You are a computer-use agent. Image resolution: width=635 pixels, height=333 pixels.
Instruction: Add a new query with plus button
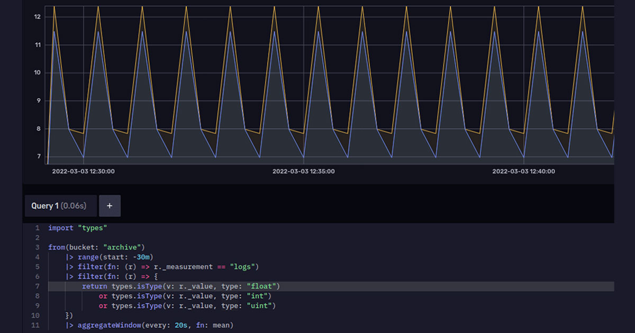tap(110, 206)
